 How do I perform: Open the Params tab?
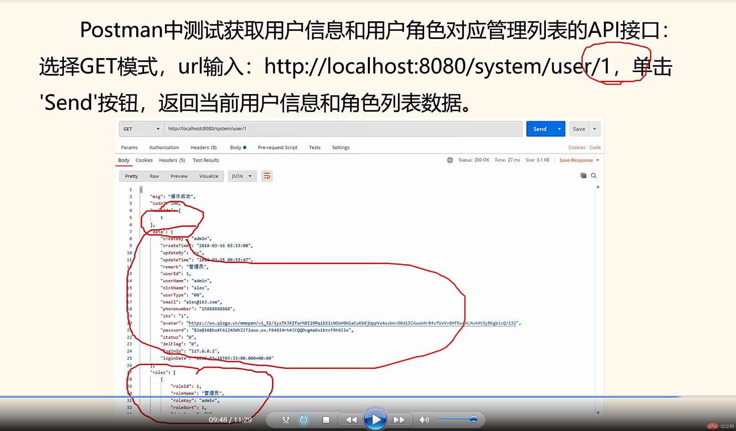click(129, 148)
